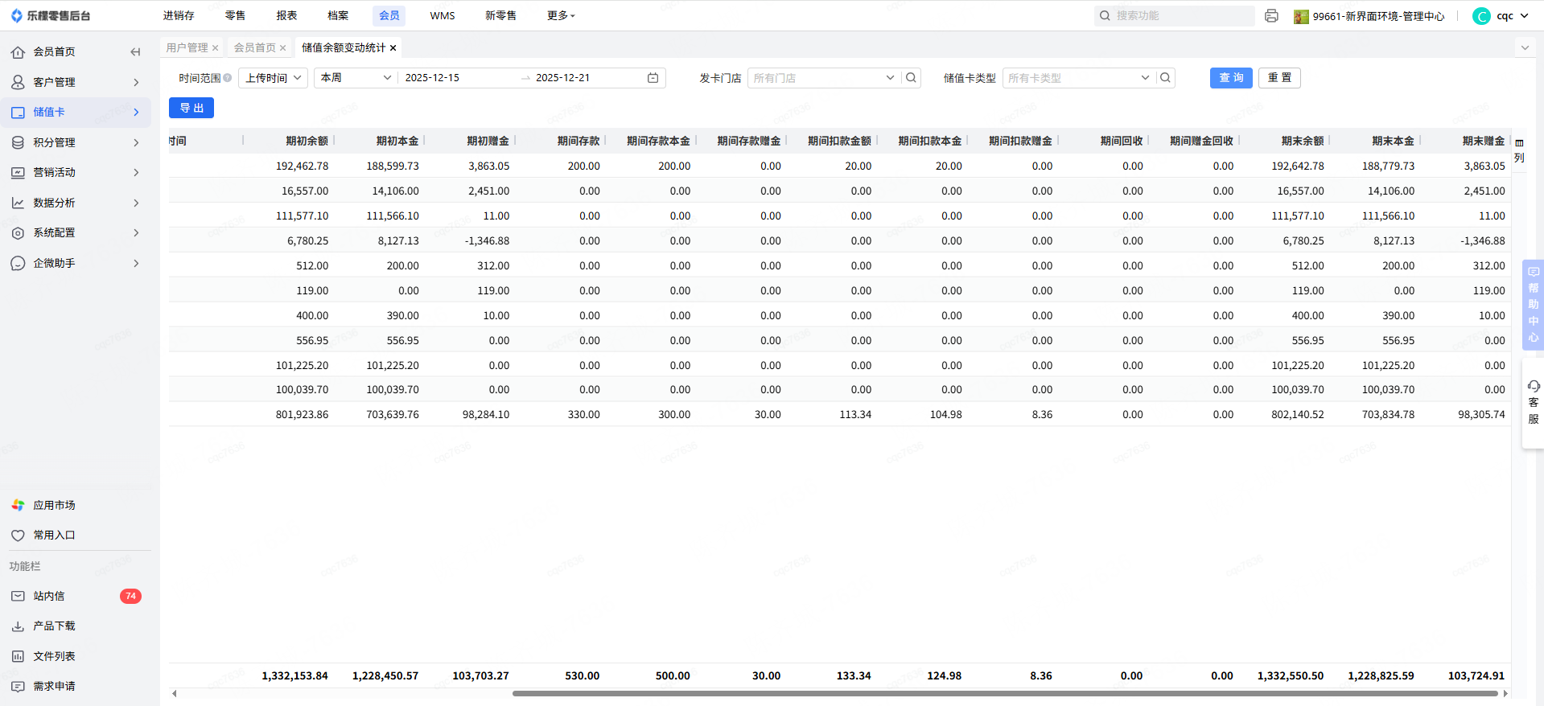1544x706 pixels.
Task: Switch to the 用户管理 tab
Action: point(187,48)
